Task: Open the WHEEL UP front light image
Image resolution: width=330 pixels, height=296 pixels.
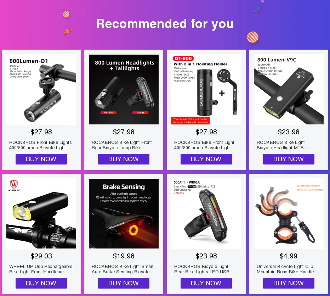Action: click(x=41, y=213)
